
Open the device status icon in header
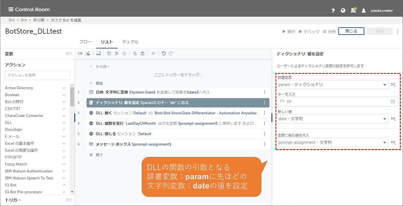(x=353, y=10)
